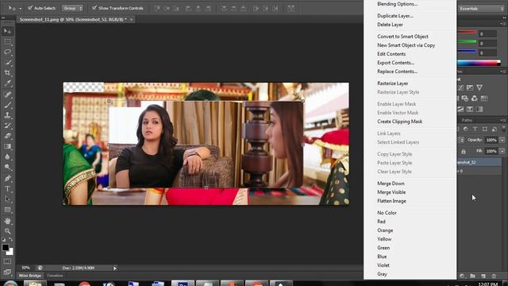508x286 pixels.
Task: Filter layers by type layers (T icon)
Action: (475, 129)
